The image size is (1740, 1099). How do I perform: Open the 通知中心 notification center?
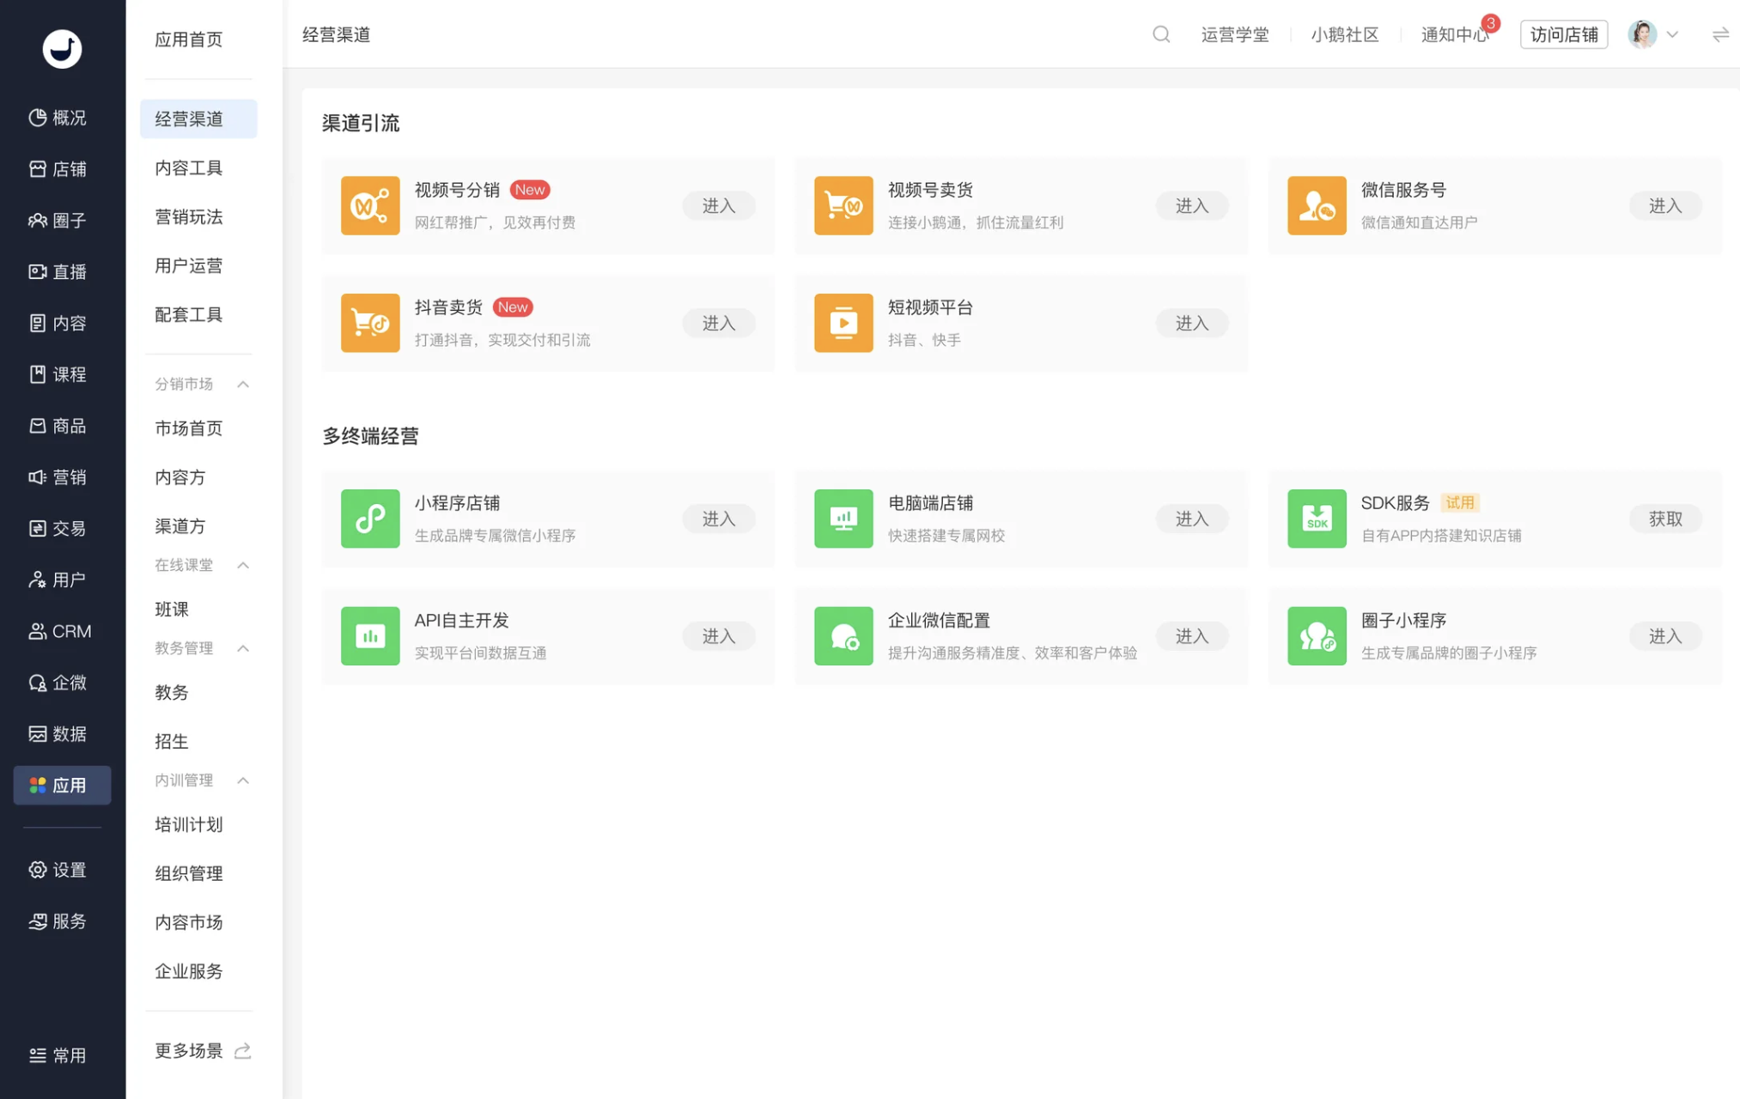point(1451,36)
